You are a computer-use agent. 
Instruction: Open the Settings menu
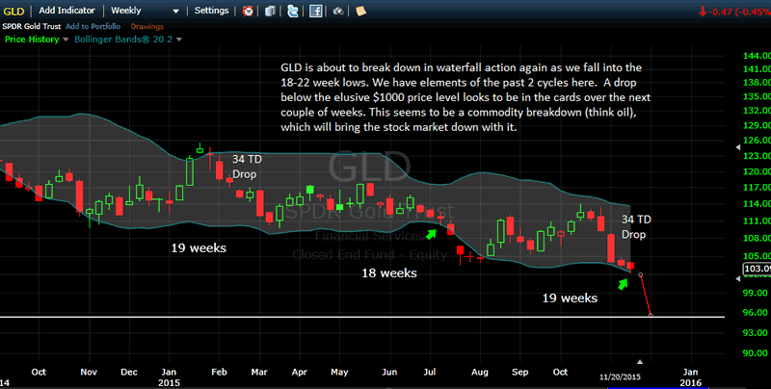211,11
